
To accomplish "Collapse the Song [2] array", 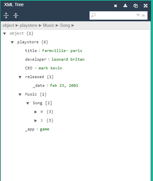I will [x=28, y=103].
